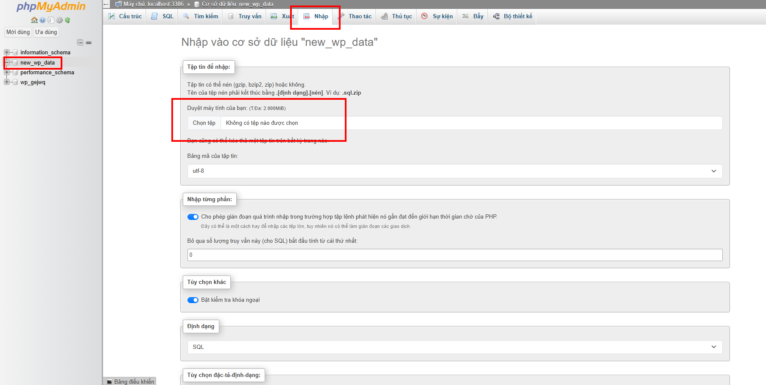Click the skip queries number field
The height and width of the screenshot is (385, 766).
(x=455, y=255)
